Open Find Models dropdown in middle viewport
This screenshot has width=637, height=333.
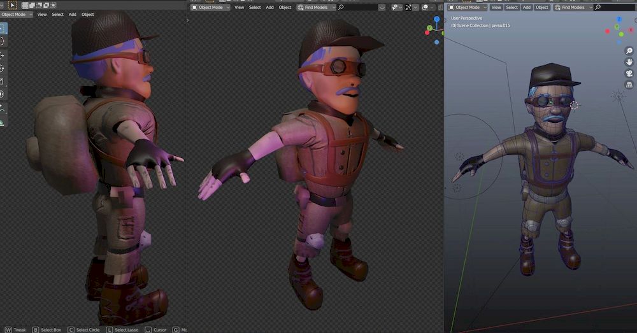316,7
